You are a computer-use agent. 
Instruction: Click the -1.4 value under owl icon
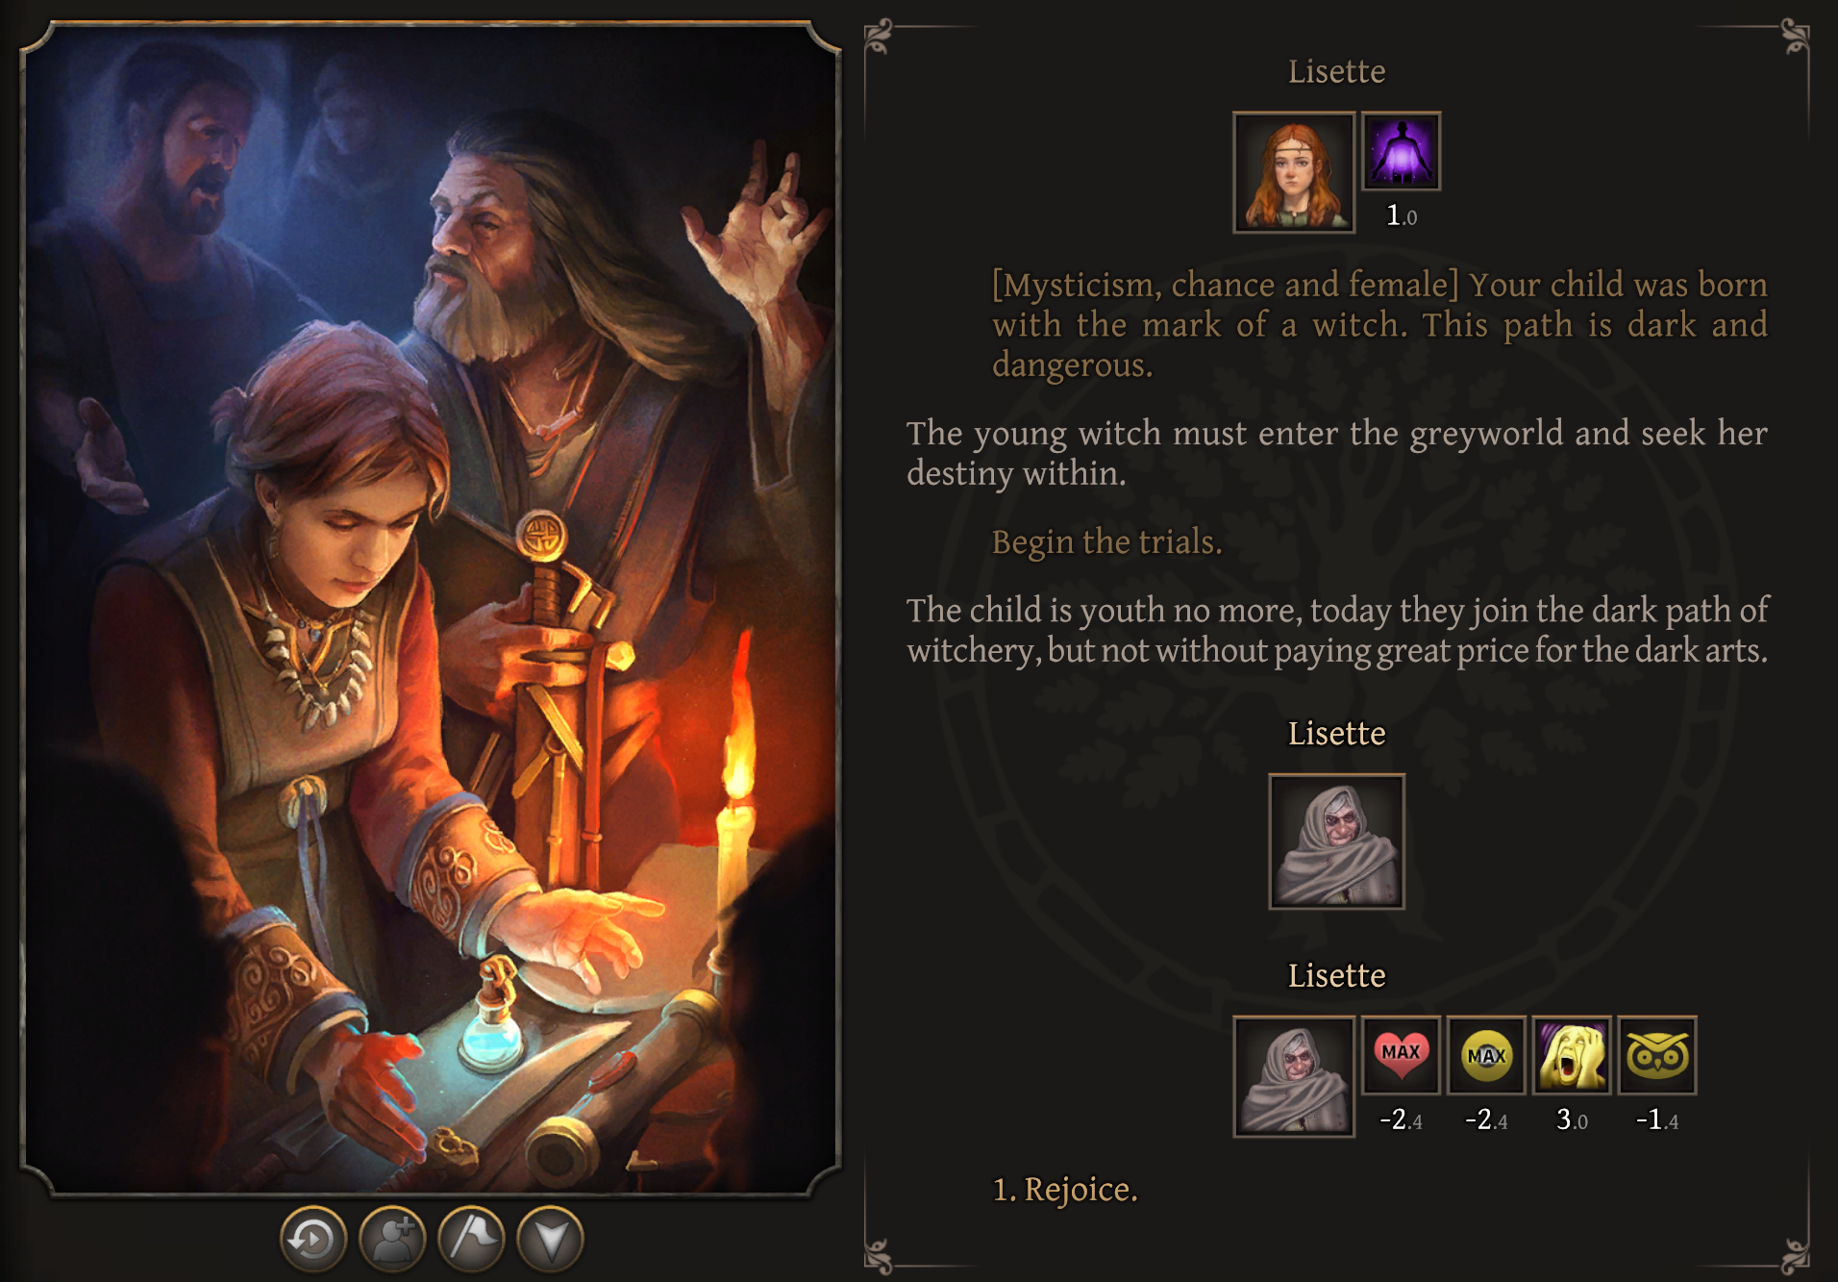click(1657, 1119)
